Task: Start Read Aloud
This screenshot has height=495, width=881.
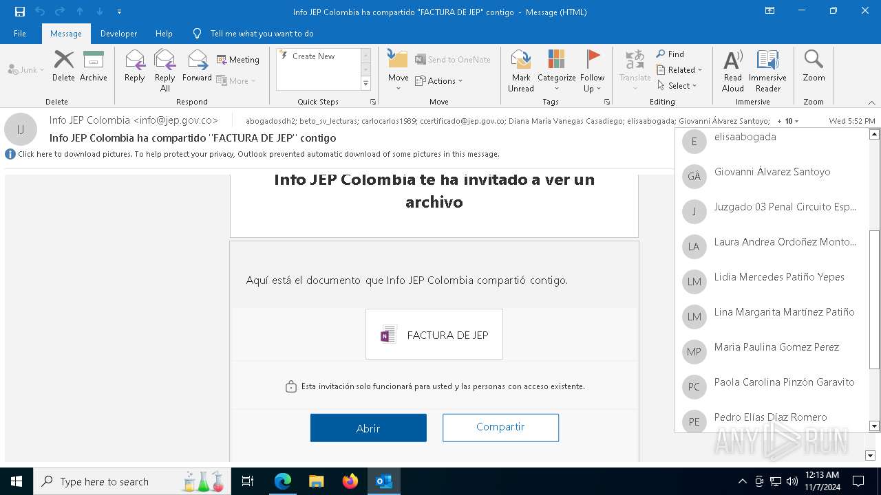Action: [x=733, y=71]
